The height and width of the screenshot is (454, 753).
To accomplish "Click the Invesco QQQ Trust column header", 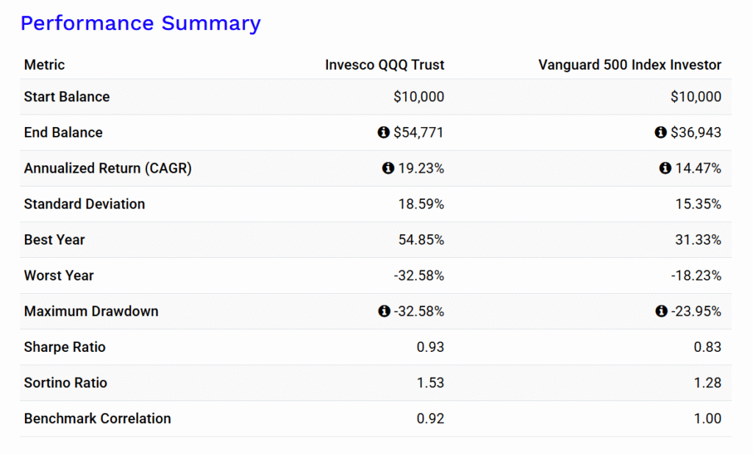I will [x=384, y=65].
